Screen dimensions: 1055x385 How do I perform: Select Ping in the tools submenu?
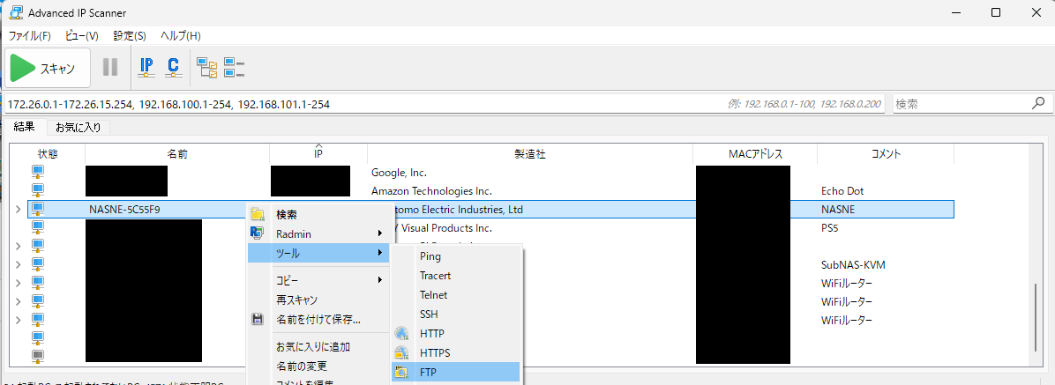[x=457, y=256]
